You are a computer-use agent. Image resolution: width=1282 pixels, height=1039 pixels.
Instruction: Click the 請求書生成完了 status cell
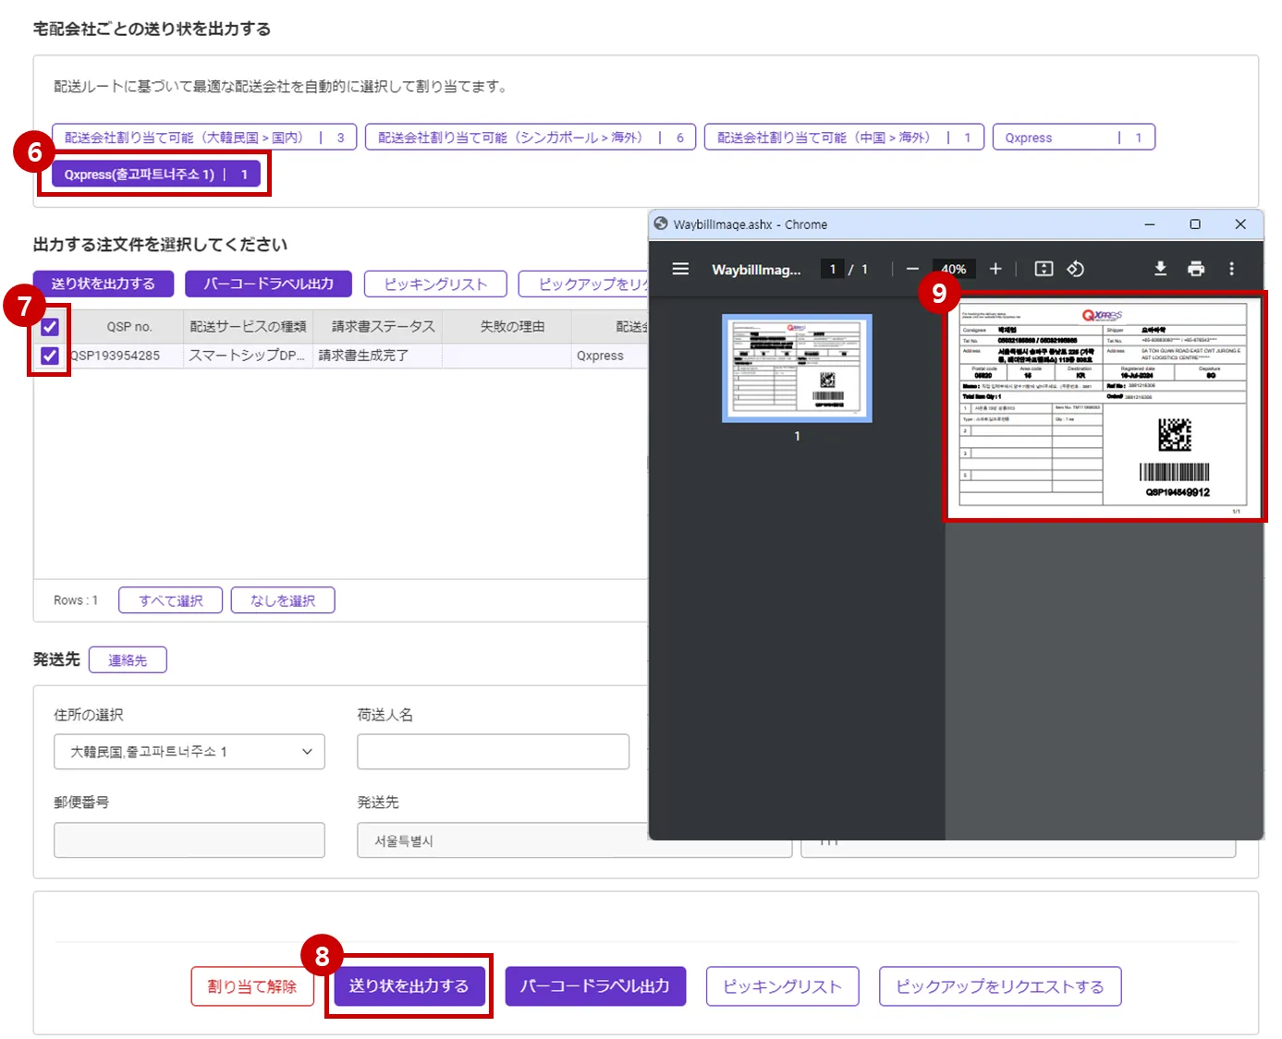[x=377, y=356]
